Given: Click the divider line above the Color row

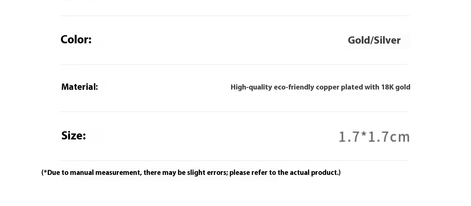Looking at the screenshot, I should pos(234,16).
